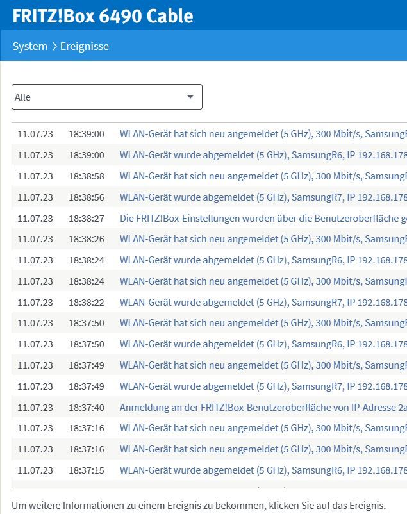
Task: Open the 'Alle' event filter dropdown
Action: (107, 97)
